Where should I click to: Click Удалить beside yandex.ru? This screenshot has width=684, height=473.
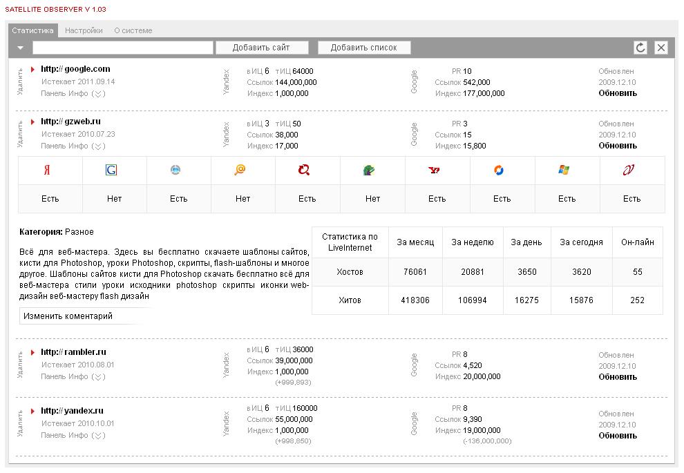pos(20,424)
